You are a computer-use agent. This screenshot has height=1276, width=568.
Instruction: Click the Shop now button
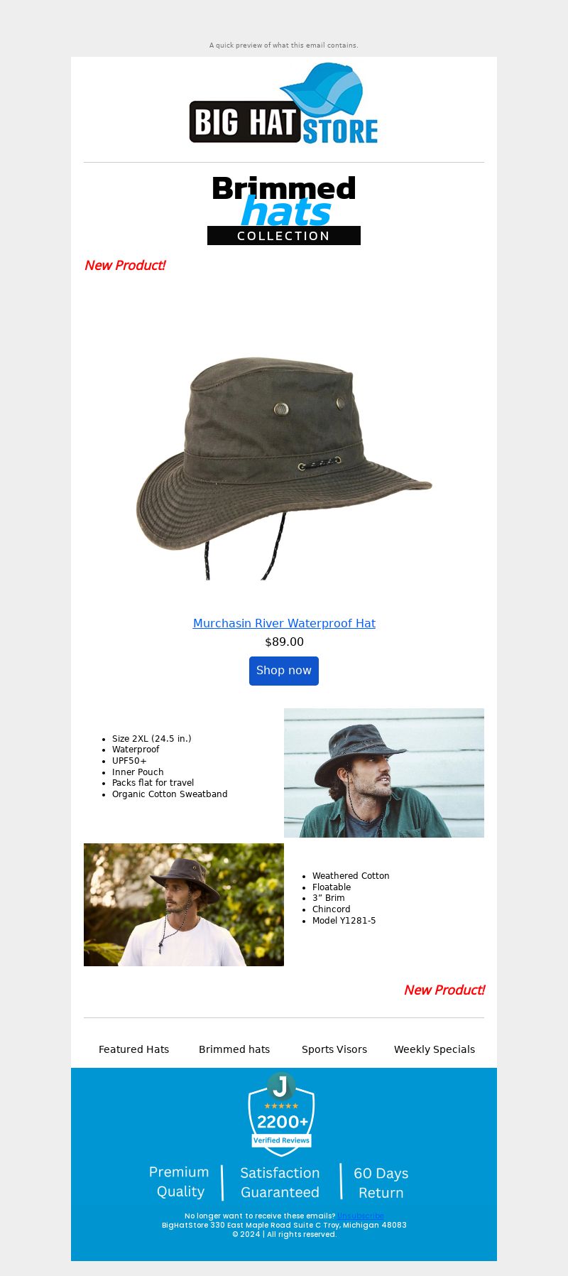click(x=284, y=671)
